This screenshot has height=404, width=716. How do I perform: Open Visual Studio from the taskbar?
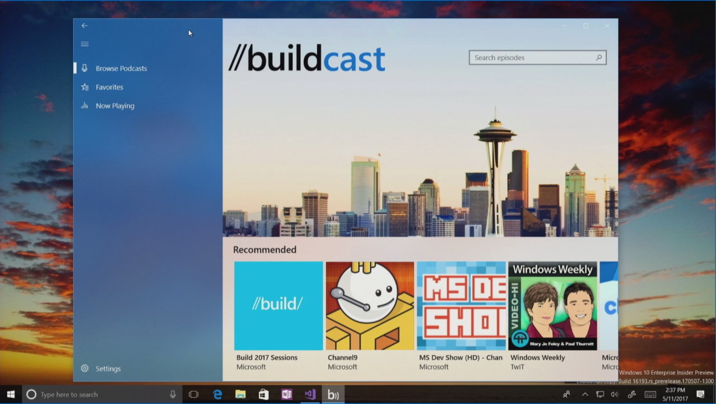(310, 395)
